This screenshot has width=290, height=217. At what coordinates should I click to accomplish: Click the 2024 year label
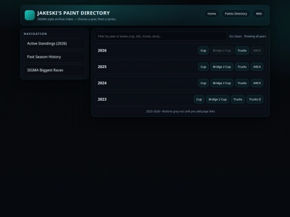click(102, 83)
